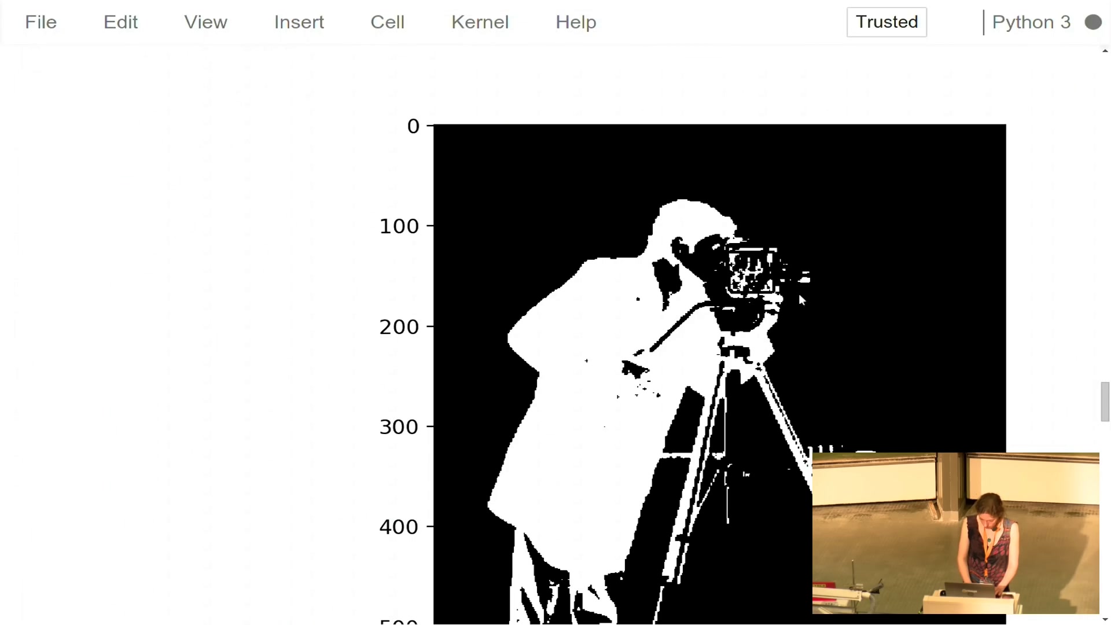Open the Help menu
This screenshot has width=1111, height=625.
point(576,22)
